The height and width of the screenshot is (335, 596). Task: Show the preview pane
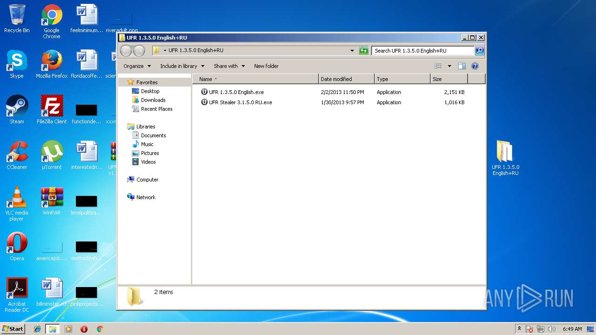pyautogui.click(x=461, y=66)
